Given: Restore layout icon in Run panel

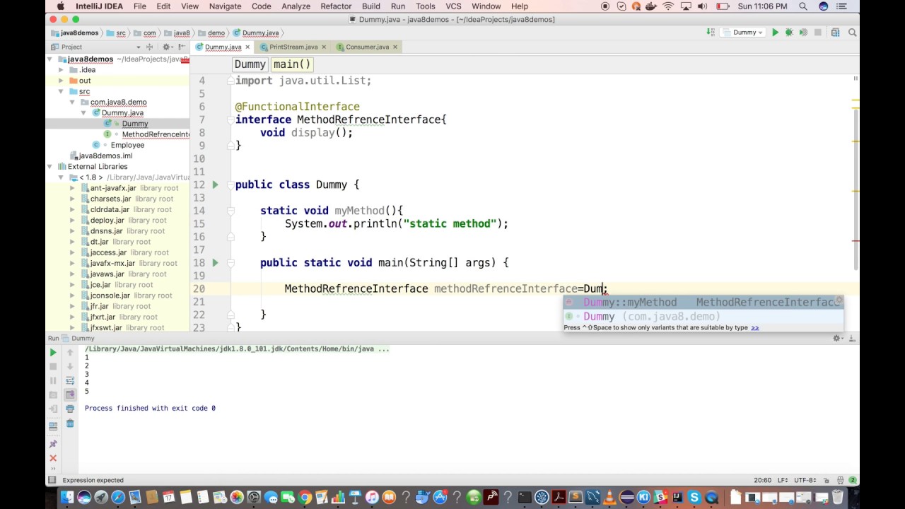Looking at the screenshot, I should 53,426.
